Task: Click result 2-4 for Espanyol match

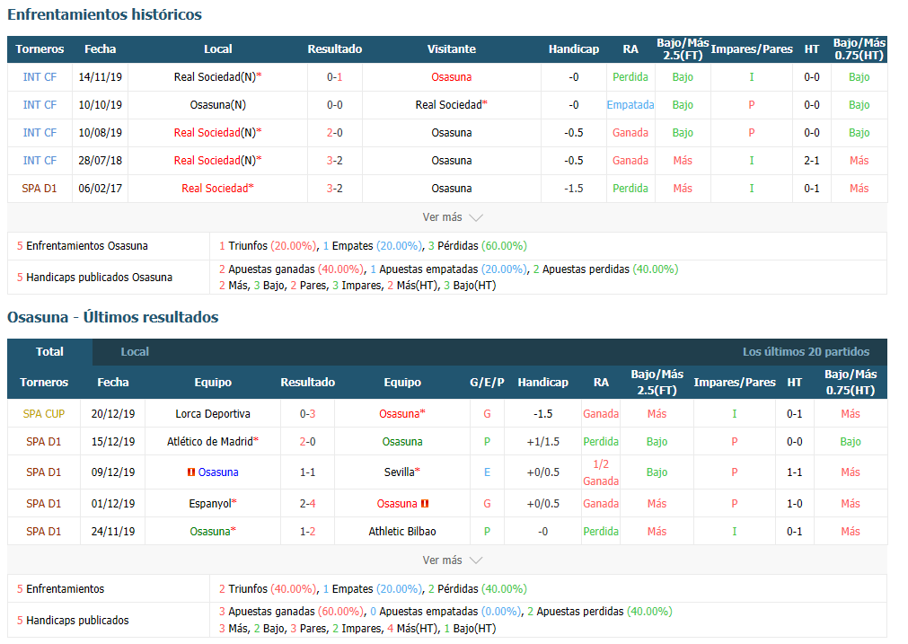Action: (x=307, y=503)
